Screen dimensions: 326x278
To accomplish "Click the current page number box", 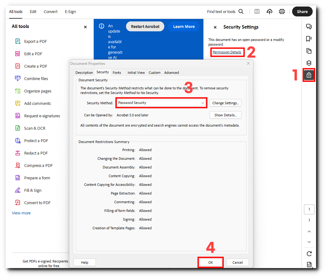I will point(309,209).
